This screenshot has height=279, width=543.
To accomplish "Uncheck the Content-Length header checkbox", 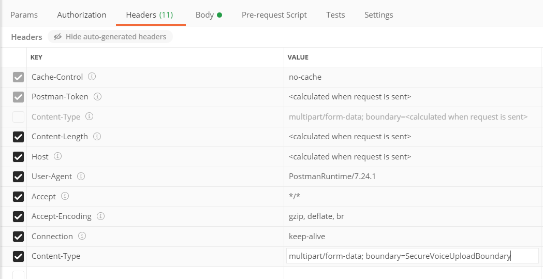I will (x=18, y=137).
